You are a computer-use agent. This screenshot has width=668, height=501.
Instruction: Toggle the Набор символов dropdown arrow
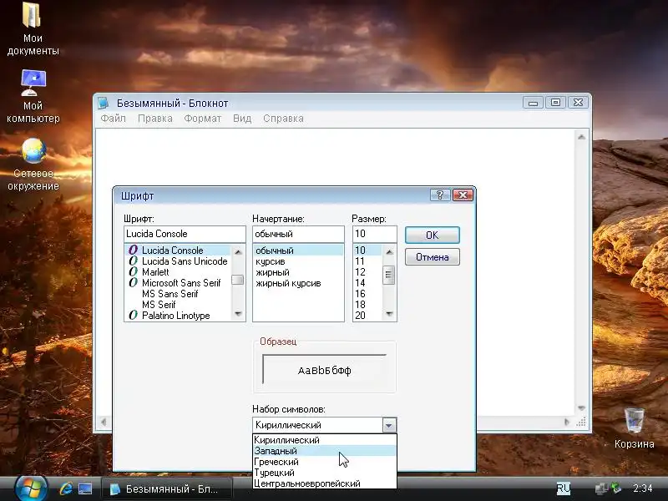(x=389, y=425)
